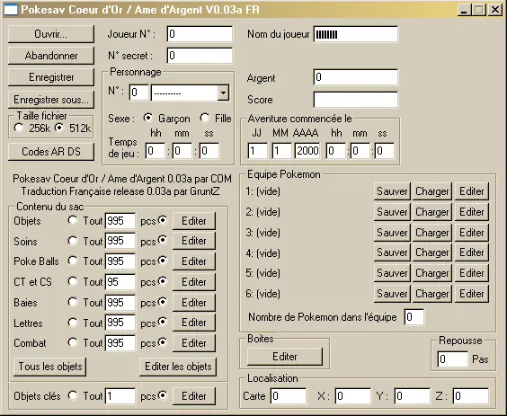Edit the Baies pocket
The width and height of the screenshot is (507, 416).
(194, 303)
